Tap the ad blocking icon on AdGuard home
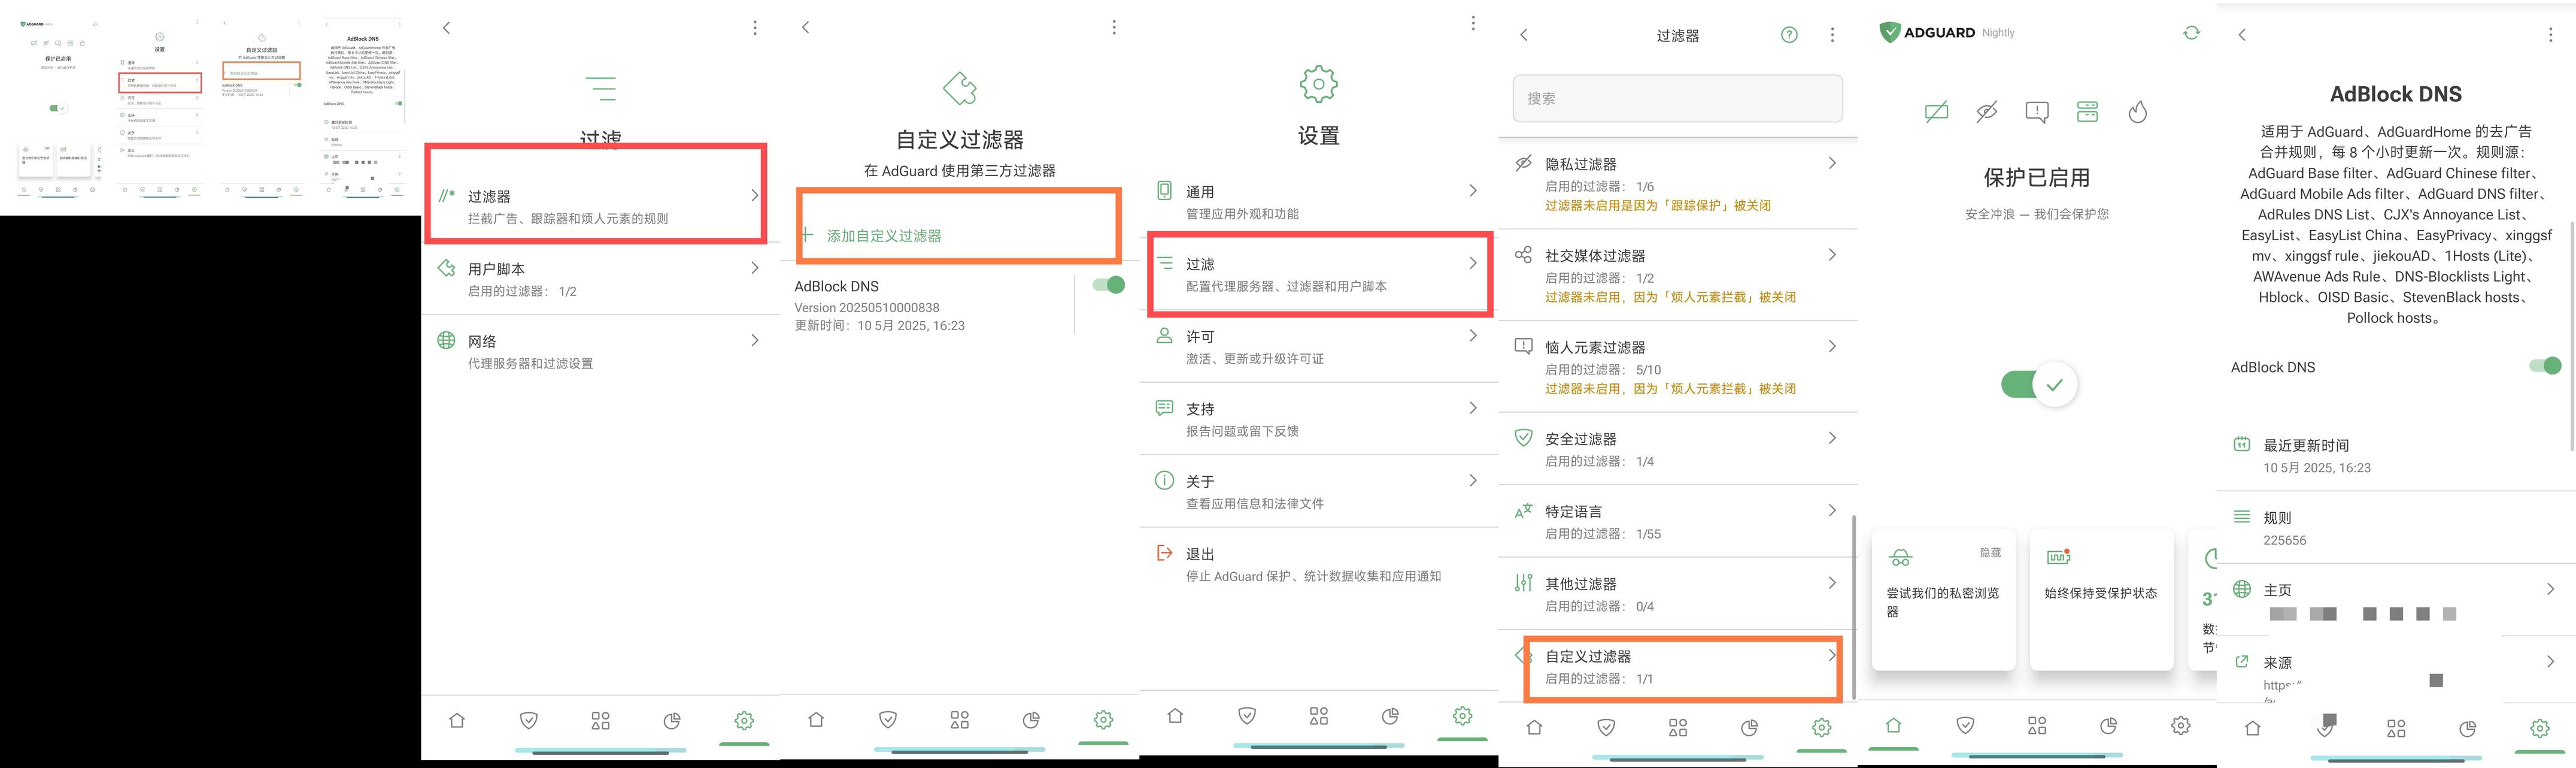Image resolution: width=2576 pixels, height=768 pixels. (1936, 112)
